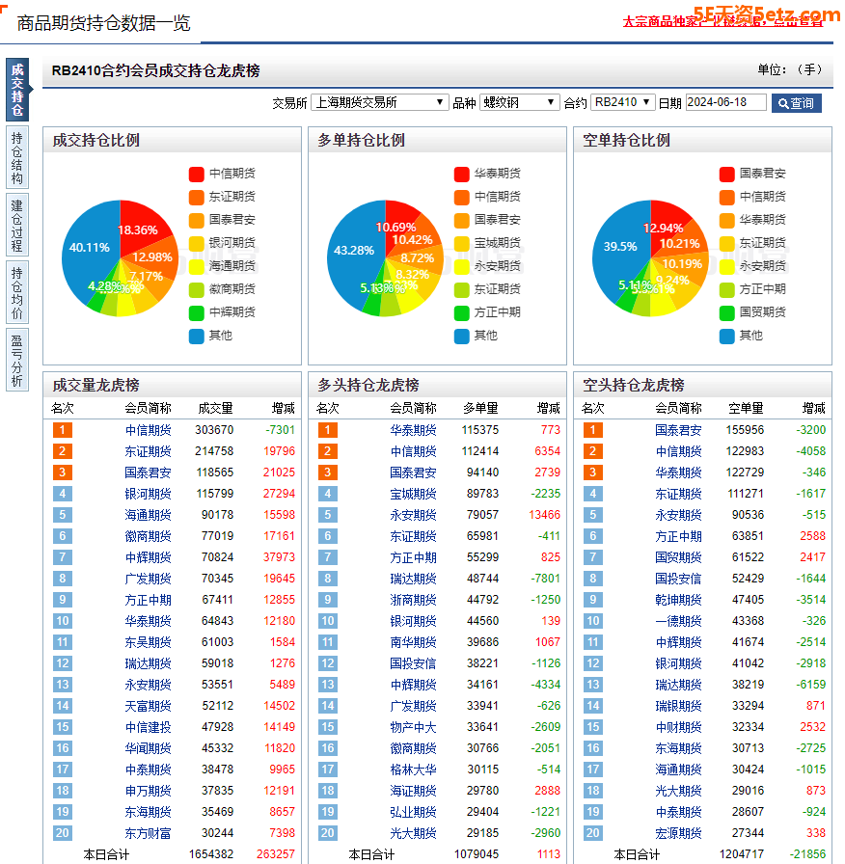Image resolution: width=845 pixels, height=864 pixels.
Task: Click the 查询 search button
Action: click(797, 103)
